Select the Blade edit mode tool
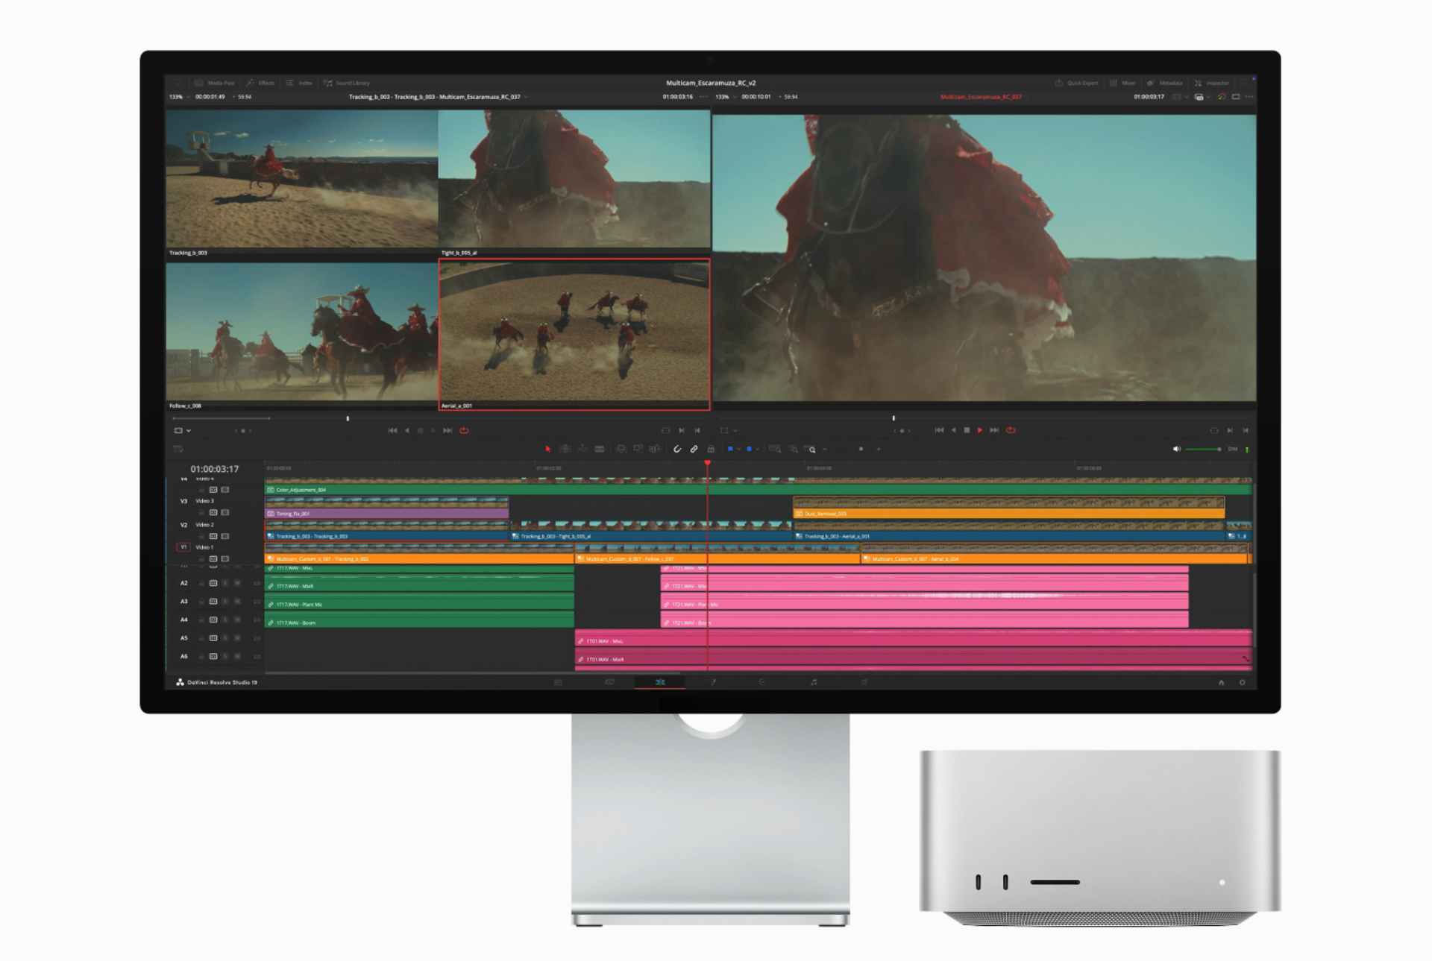Image resolution: width=1432 pixels, height=961 pixels. (600, 449)
